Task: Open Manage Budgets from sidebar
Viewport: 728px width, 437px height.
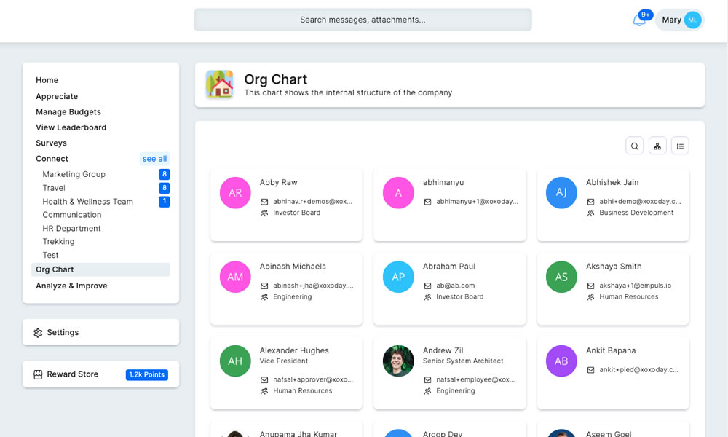Action: click(x=68, y=112)
